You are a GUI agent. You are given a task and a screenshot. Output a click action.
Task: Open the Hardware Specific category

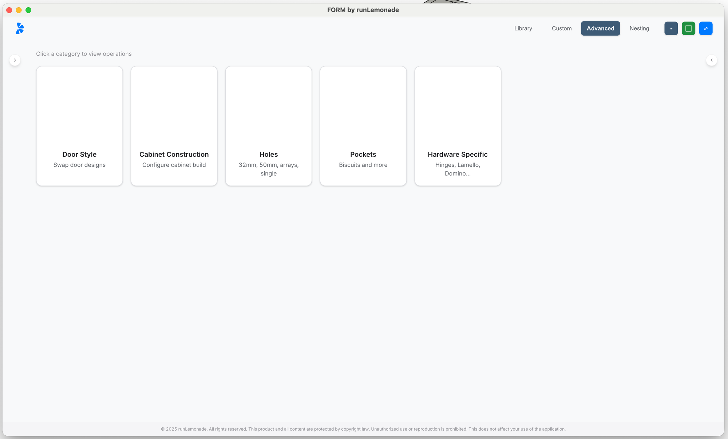[458, 126]
